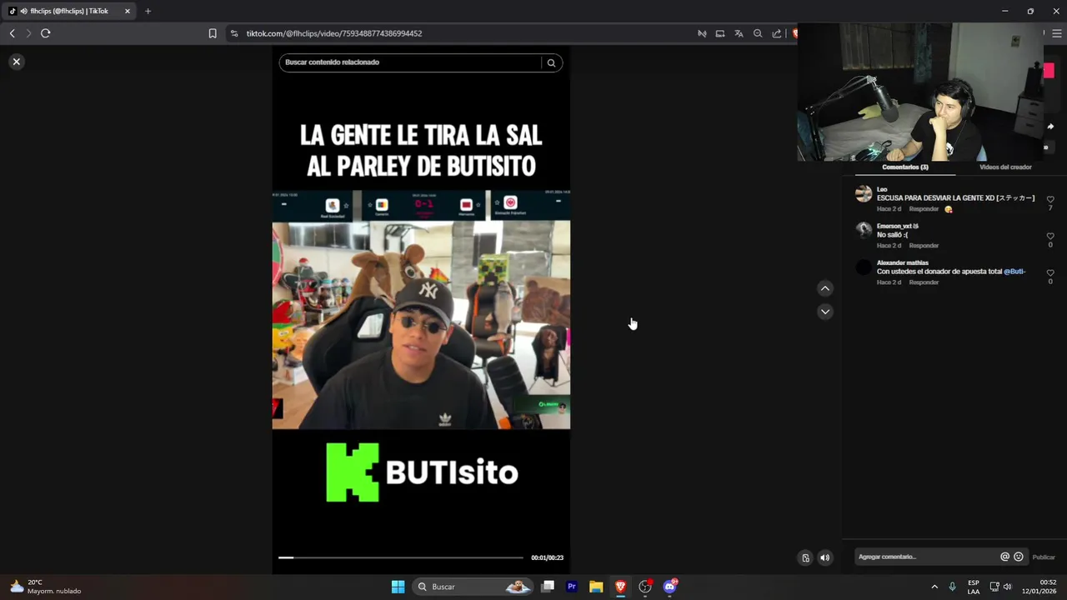The image size is (1067, 600).
Task: Click the bookmark icon in address bar
Action: click(213, 33)
